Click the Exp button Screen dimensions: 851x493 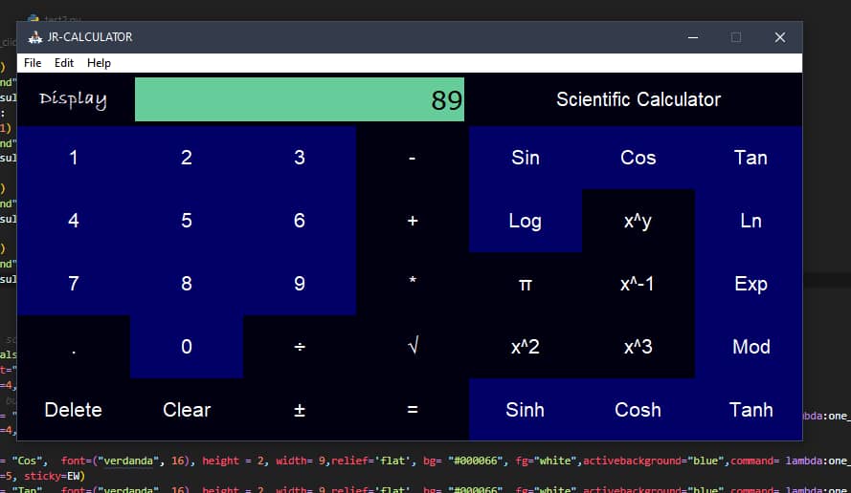pos(750,284)
